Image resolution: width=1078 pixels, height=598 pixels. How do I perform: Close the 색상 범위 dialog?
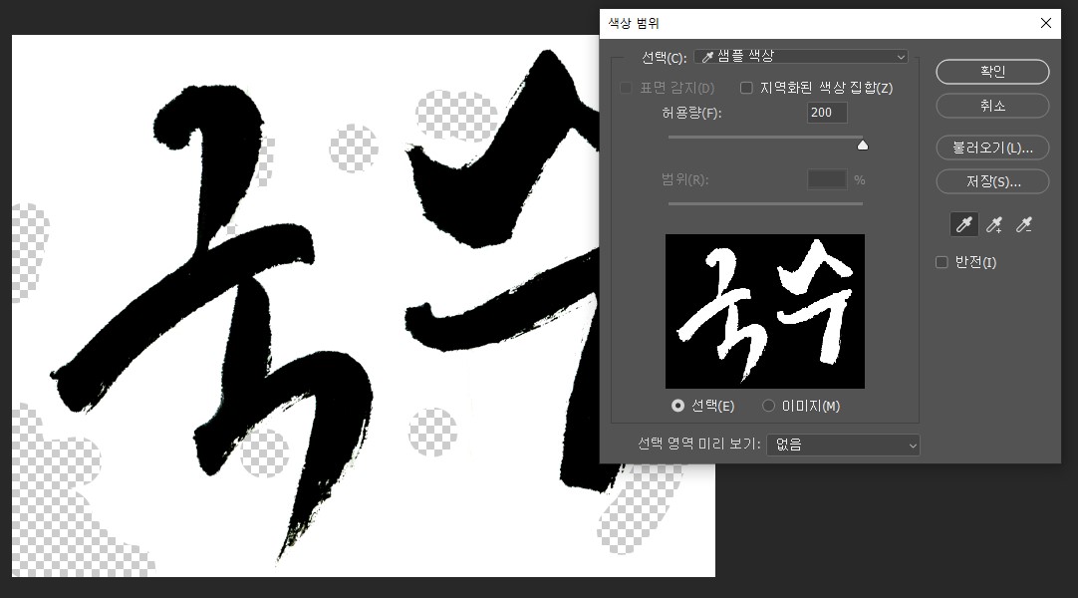1046,23
